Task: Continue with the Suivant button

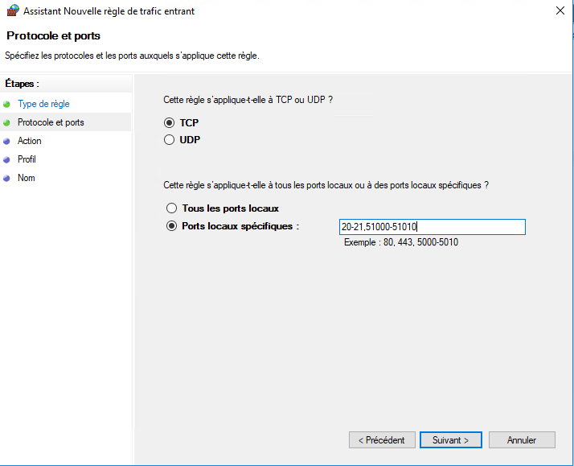Action: pos(451,440)
